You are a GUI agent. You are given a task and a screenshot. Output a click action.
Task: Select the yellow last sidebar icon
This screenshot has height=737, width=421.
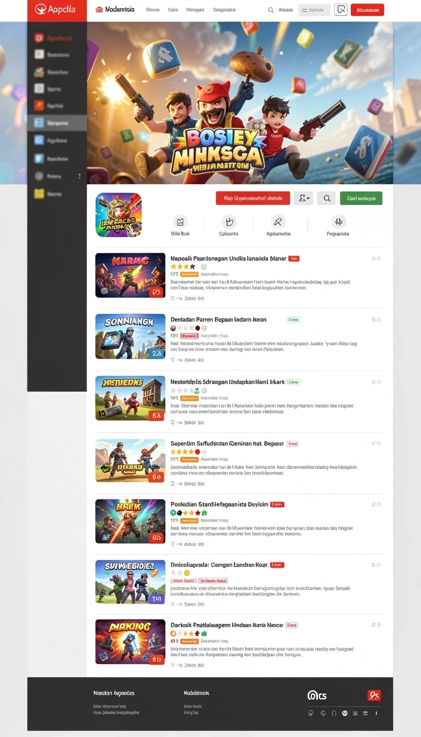[39, 193]
